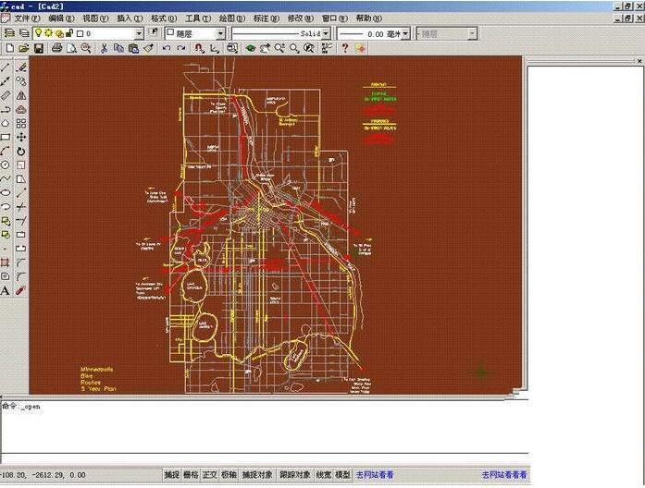The height and width of the screenshot is (488, 645).
Task: Click the first 去网站看看 link
Action: [375, 475]
